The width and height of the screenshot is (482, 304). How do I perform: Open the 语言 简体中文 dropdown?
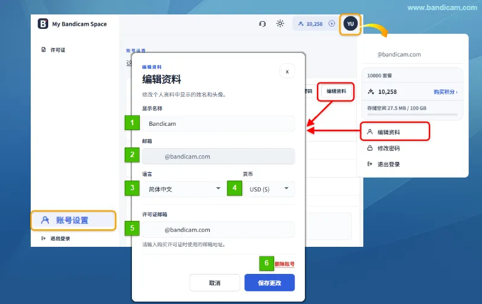click(184, 189)
